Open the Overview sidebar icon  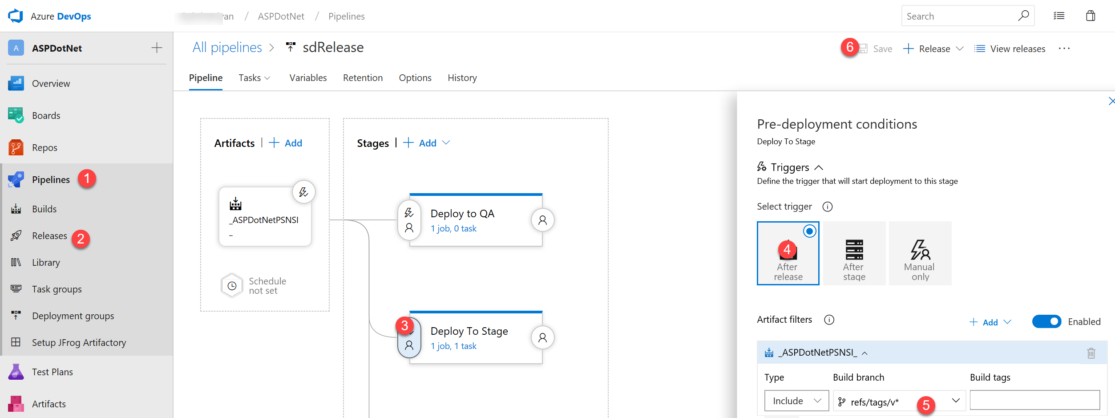[x=16, y=83]
